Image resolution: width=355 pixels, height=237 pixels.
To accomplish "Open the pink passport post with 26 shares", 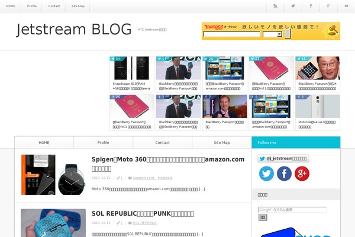I will coord(132,113).
